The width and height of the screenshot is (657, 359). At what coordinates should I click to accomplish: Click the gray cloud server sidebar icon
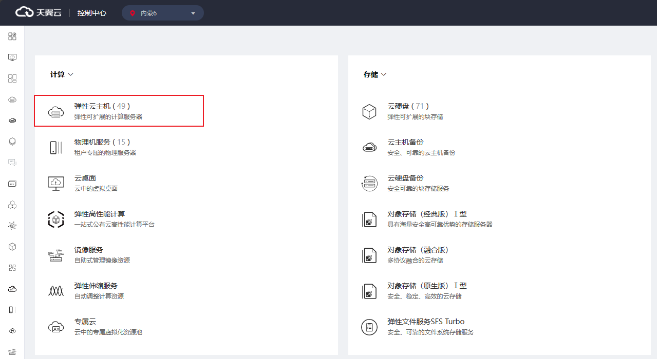point(12,99)
